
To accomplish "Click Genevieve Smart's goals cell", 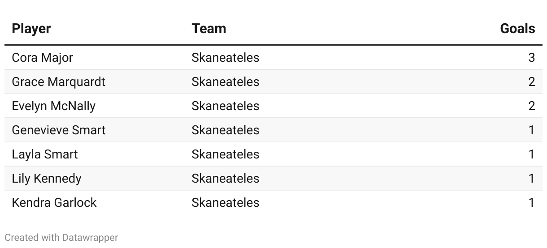I will (x=531, y=130).
